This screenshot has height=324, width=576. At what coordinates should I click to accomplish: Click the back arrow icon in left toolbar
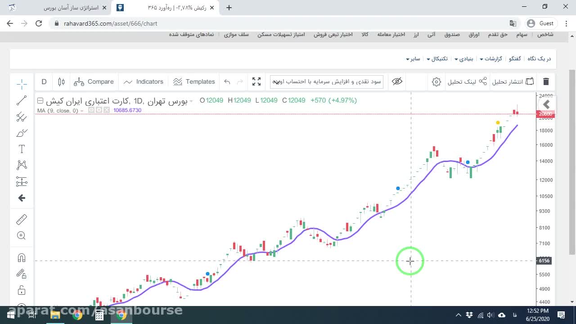(22, 198)
